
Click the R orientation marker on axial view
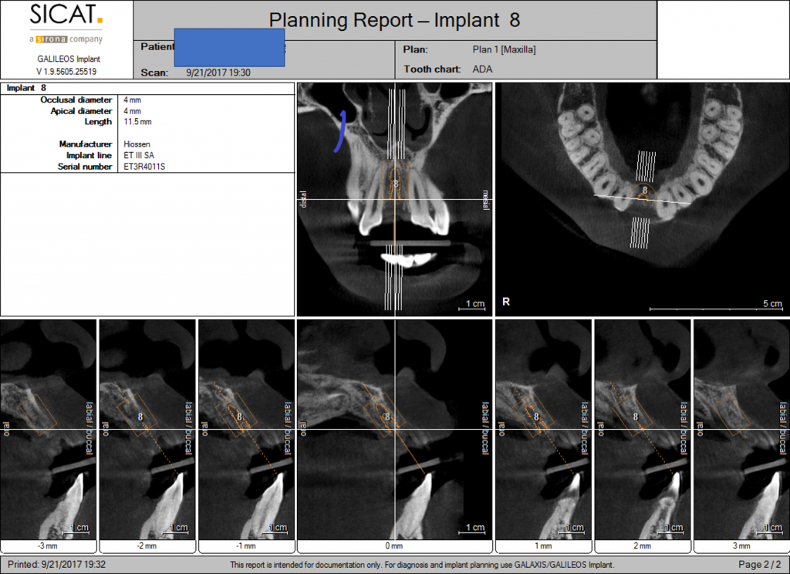click(505, 302)
